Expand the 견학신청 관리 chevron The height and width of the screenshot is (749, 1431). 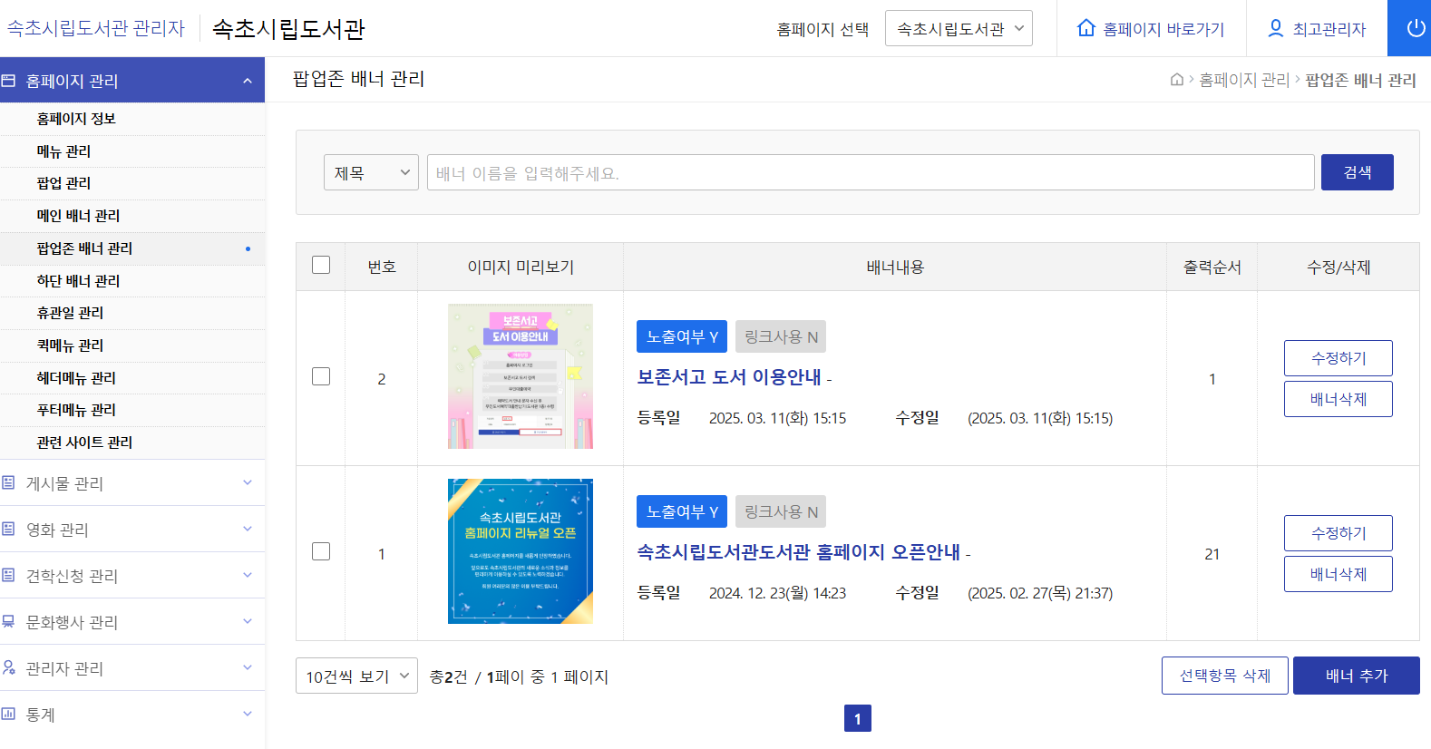248,575
